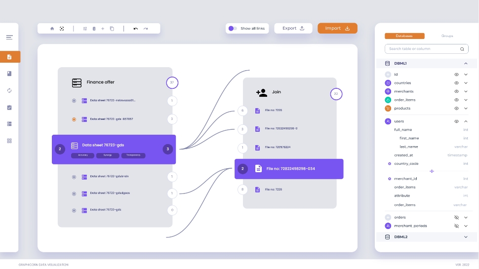This screenshot has width=479, height=269.
Task: Click the 37 count badge on Finance offer
Action: pyautogui.click(x=172, y=82)
